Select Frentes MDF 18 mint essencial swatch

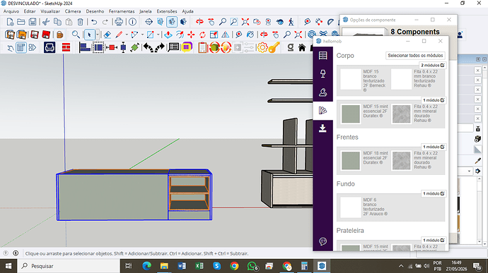coord(350,161)
